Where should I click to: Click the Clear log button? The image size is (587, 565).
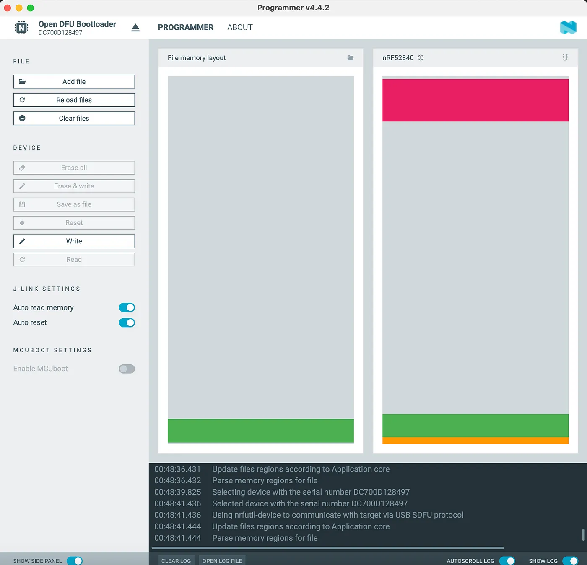coord(176,561)
